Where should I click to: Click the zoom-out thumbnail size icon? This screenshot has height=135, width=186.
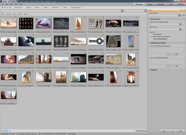point(136,131)
